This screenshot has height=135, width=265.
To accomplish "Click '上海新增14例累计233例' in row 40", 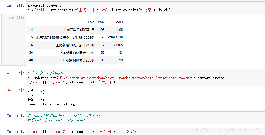I will [x=77, y=60].
